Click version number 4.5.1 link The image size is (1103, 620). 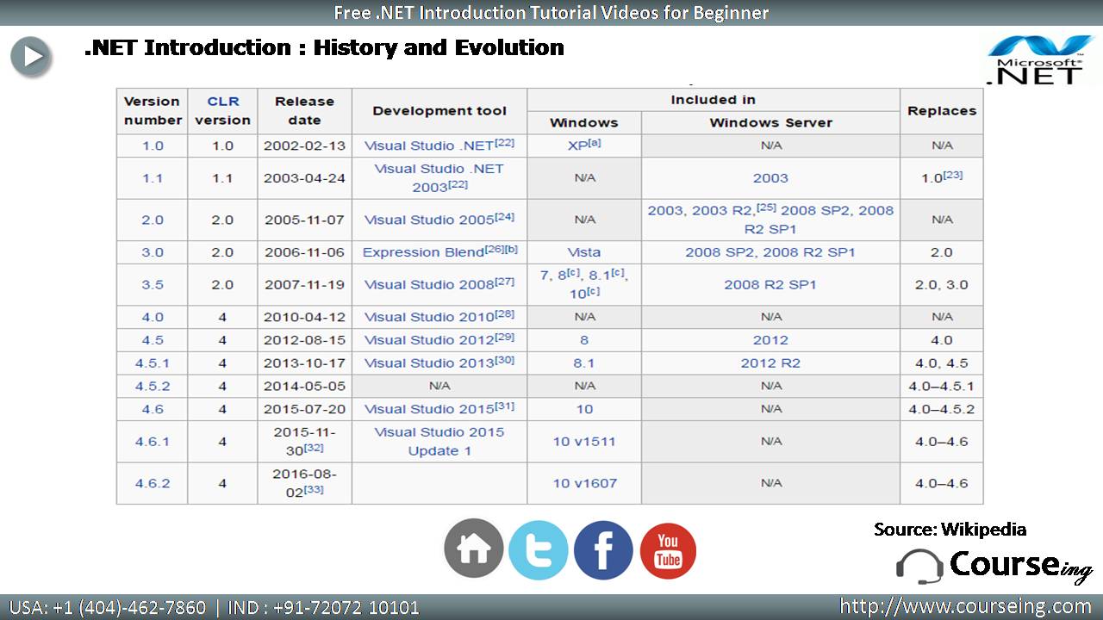pos(153,363)
